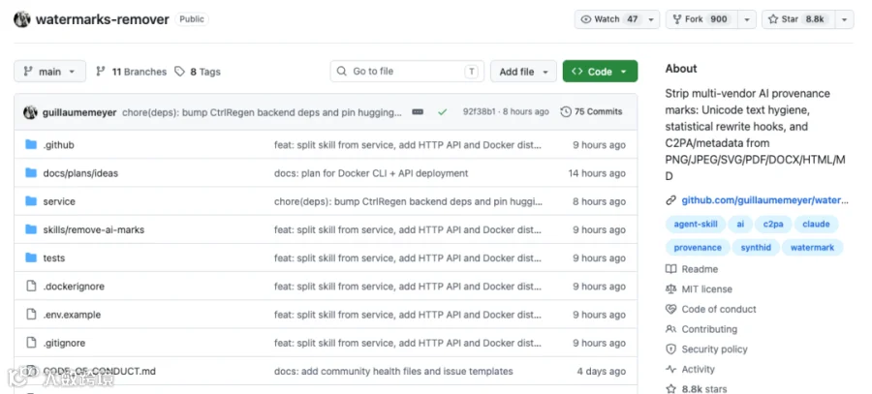Open the .github folder

click(58, 145)
